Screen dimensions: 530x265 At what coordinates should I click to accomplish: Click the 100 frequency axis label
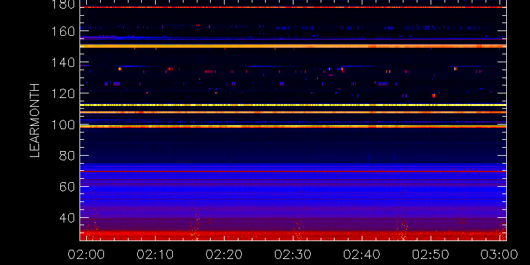coord(63,125)
